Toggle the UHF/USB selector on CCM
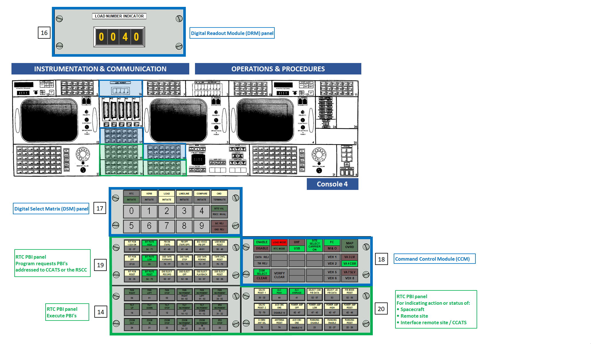The image size is (591, 344). coord(297,245)
